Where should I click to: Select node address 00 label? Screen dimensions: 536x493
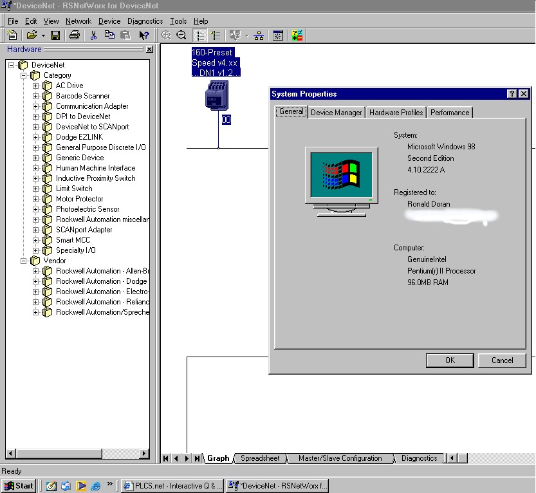click(226, 120)
